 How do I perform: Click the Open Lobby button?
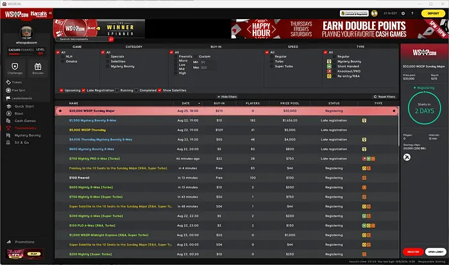[x=436, y=252]
